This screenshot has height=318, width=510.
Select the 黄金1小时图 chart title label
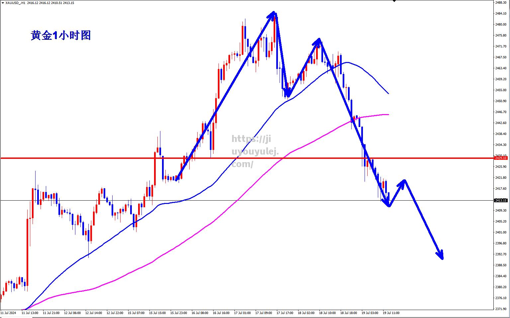(x=61, y=35)
